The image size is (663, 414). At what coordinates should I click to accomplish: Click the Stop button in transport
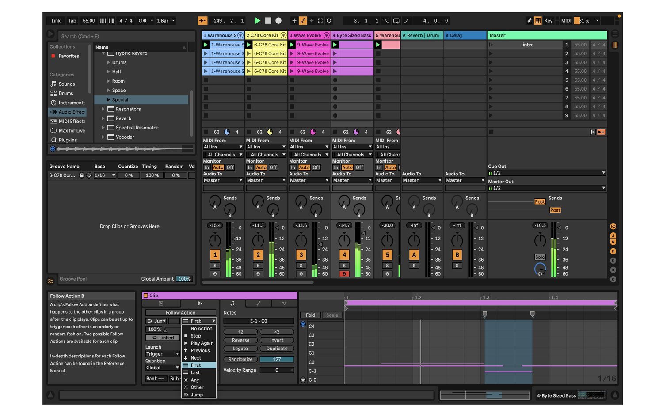[x=268, y=21]
